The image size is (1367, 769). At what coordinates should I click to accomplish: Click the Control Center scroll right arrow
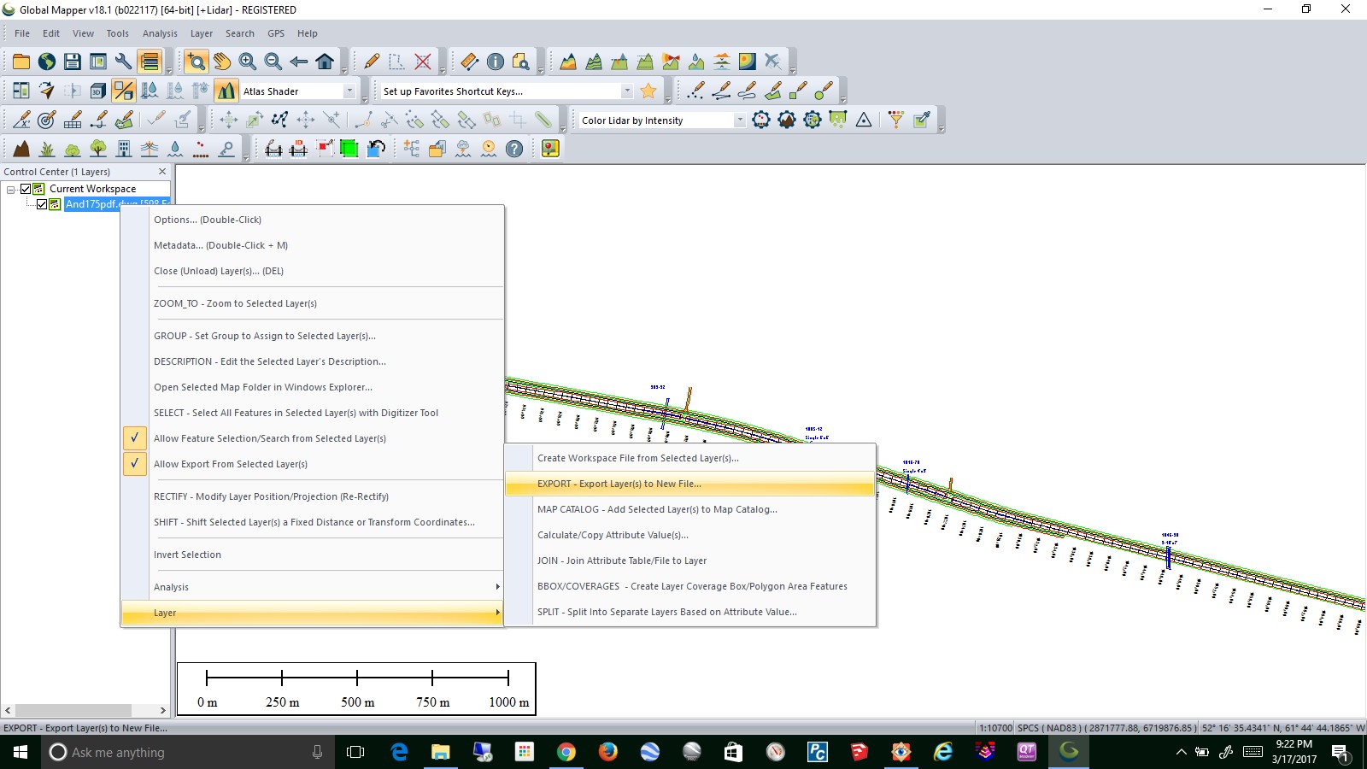pyautogui.click(x=163, y=710)
